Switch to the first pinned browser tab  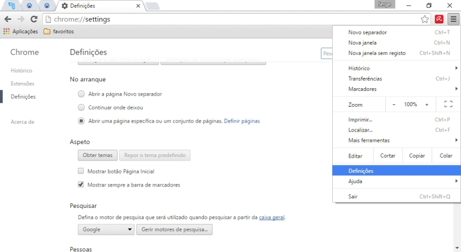click(x=12, y=6)
